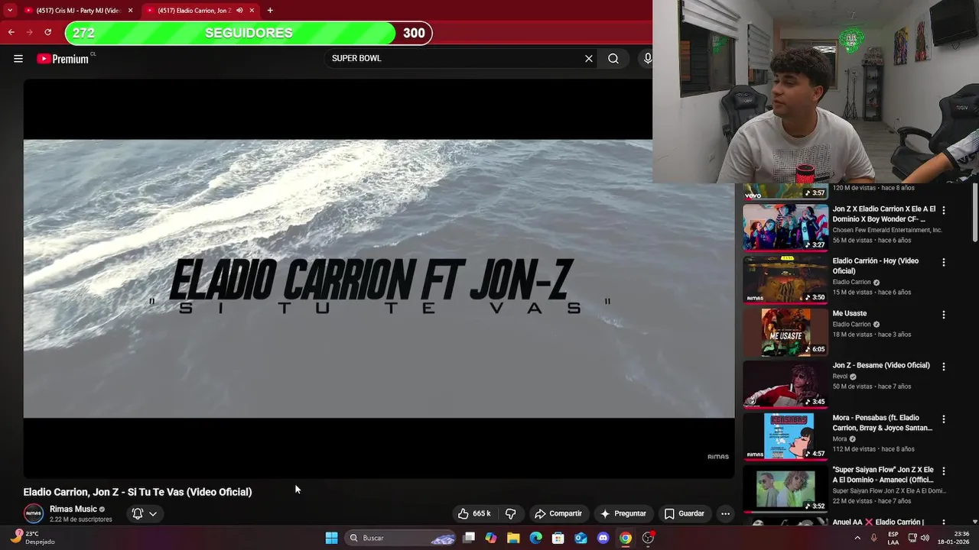Open the 'Jon Z X Eladio Carrion X Ele A' thumbnail

pyautogui.click(x=785, y=227)
